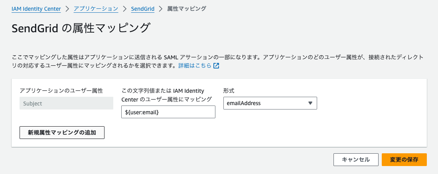The height and width of the screenshot is (174, 438).
Task: Click the chevron after IAM Identity Center
Action: [x=67, y=9]
